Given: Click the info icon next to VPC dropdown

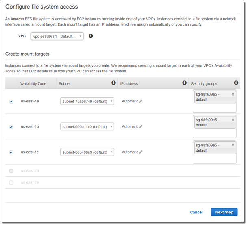Looking at the screenshot, I should coord(91,36).
